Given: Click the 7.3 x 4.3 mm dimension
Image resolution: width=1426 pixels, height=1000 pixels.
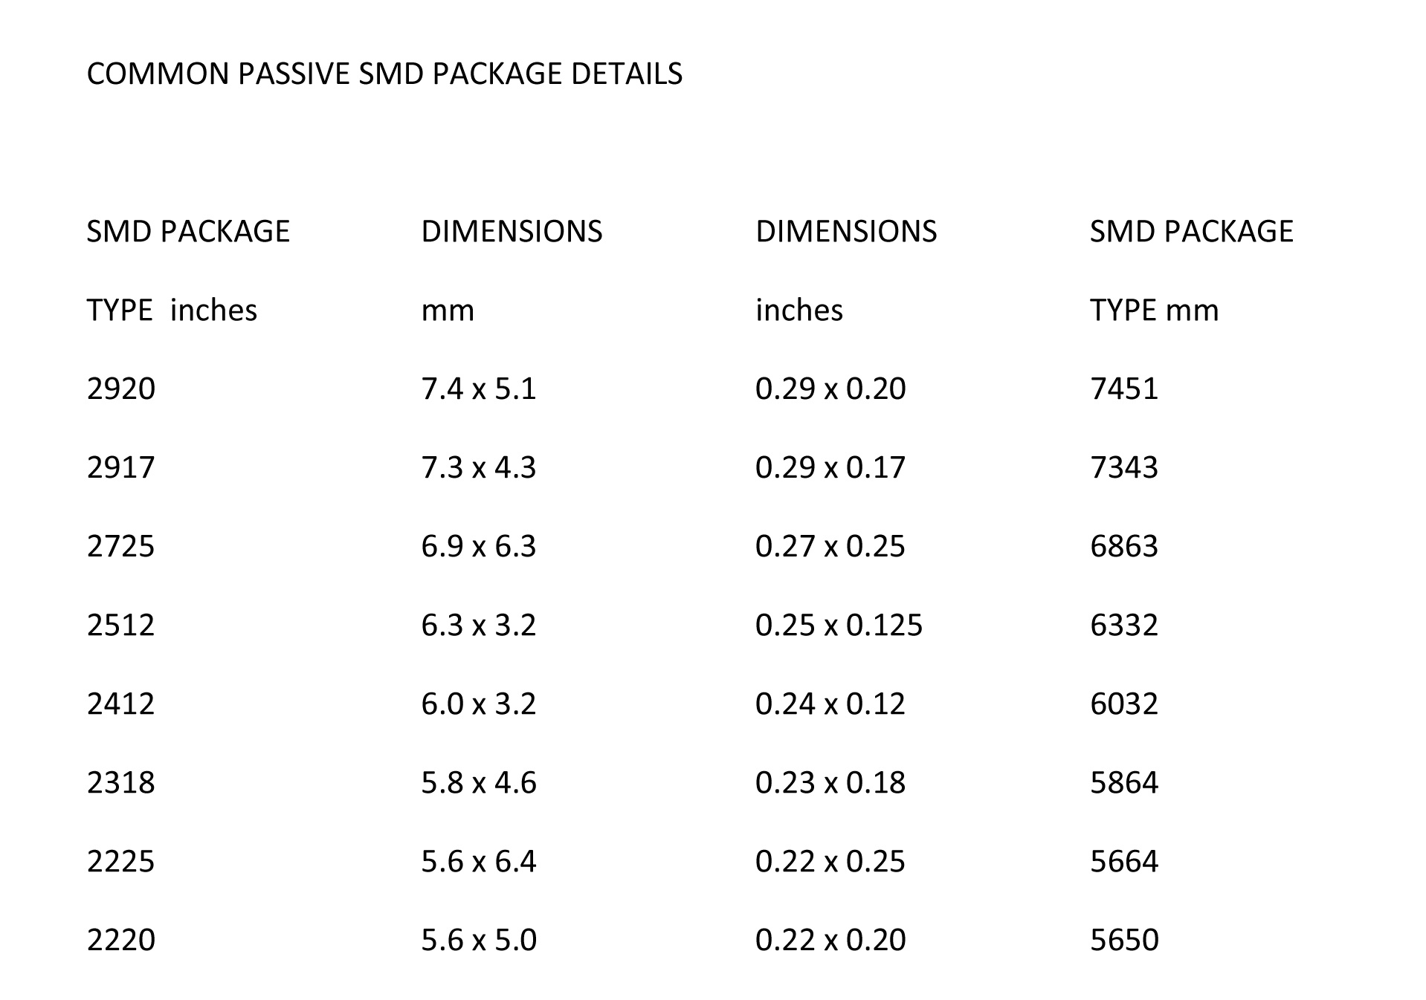Looking at the screenshot, I should pos(479,467).
